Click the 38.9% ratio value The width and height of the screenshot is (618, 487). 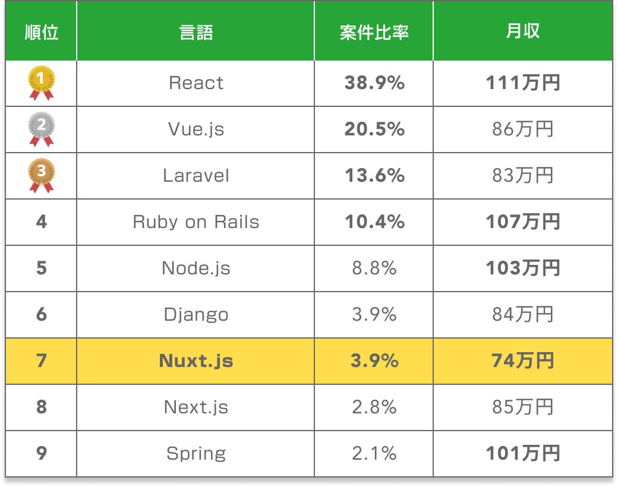[374, 83]
